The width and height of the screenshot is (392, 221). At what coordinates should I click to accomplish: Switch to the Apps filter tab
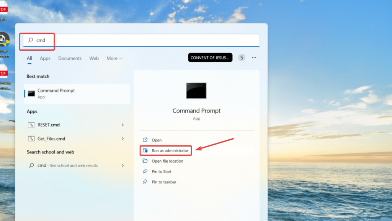(45, 58)
